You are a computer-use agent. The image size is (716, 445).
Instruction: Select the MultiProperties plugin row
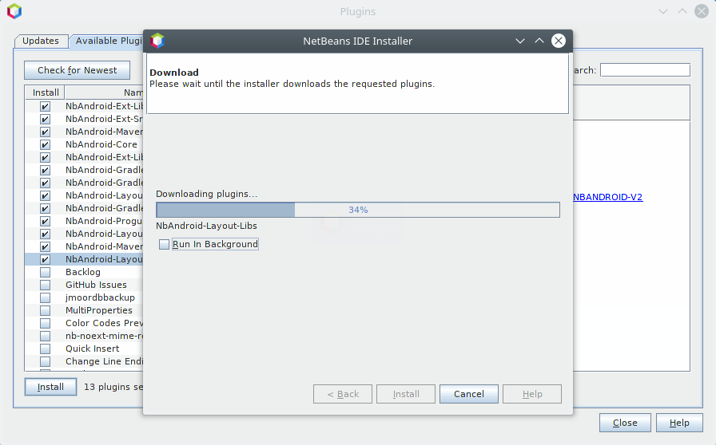click(85, 310)
